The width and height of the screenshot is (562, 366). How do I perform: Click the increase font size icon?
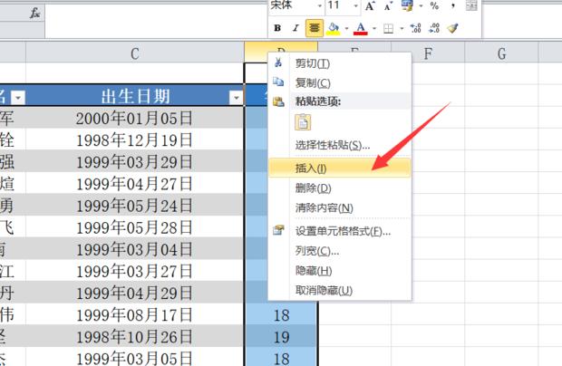(x=370, y=6)
